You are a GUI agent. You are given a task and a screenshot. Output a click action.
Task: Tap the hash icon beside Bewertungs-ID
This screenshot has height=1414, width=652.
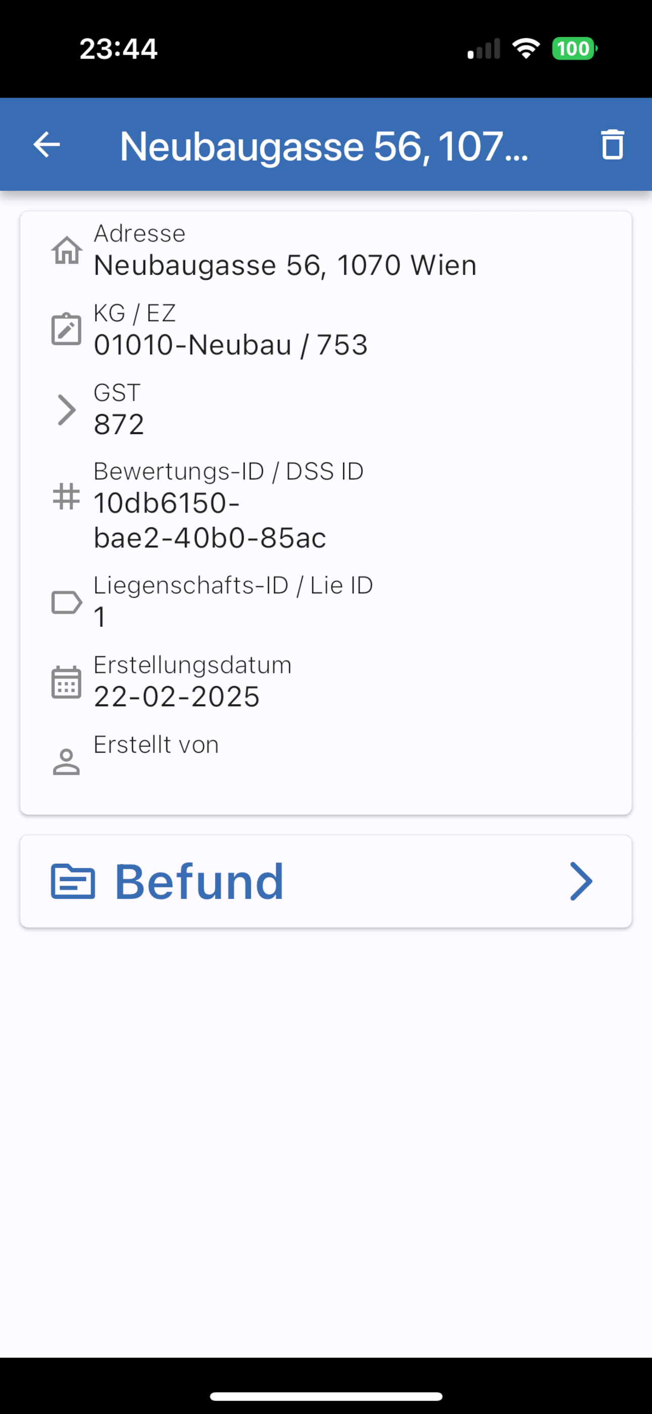(66, 496)
